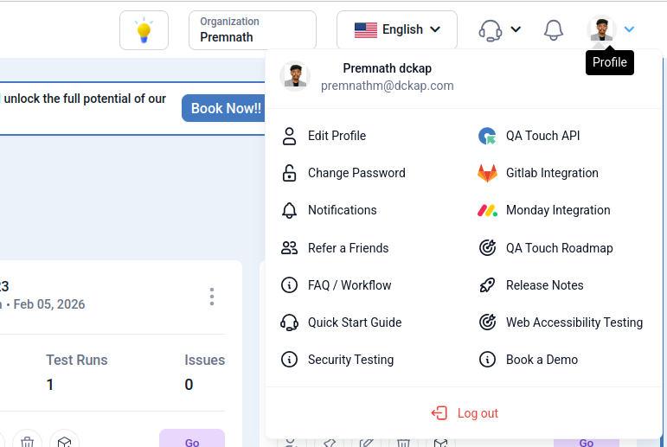The width and height of the screenshot is (667, 447).
Task: Click the Monday Integration icon
Action: 488,210
